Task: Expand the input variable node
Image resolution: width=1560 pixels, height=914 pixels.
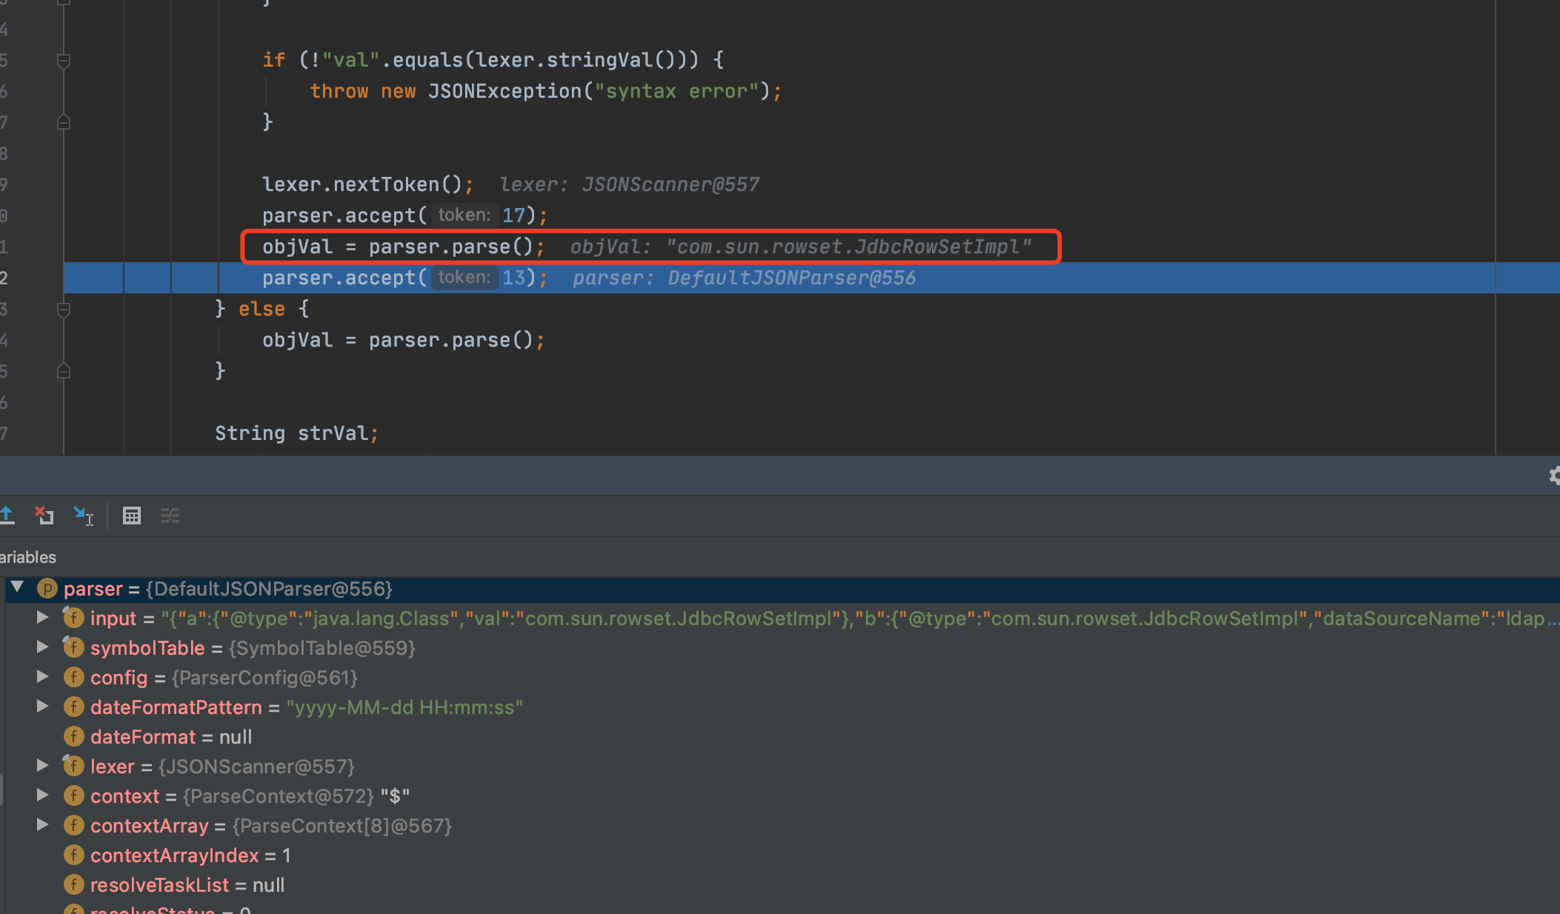Action: click(42, 618)
